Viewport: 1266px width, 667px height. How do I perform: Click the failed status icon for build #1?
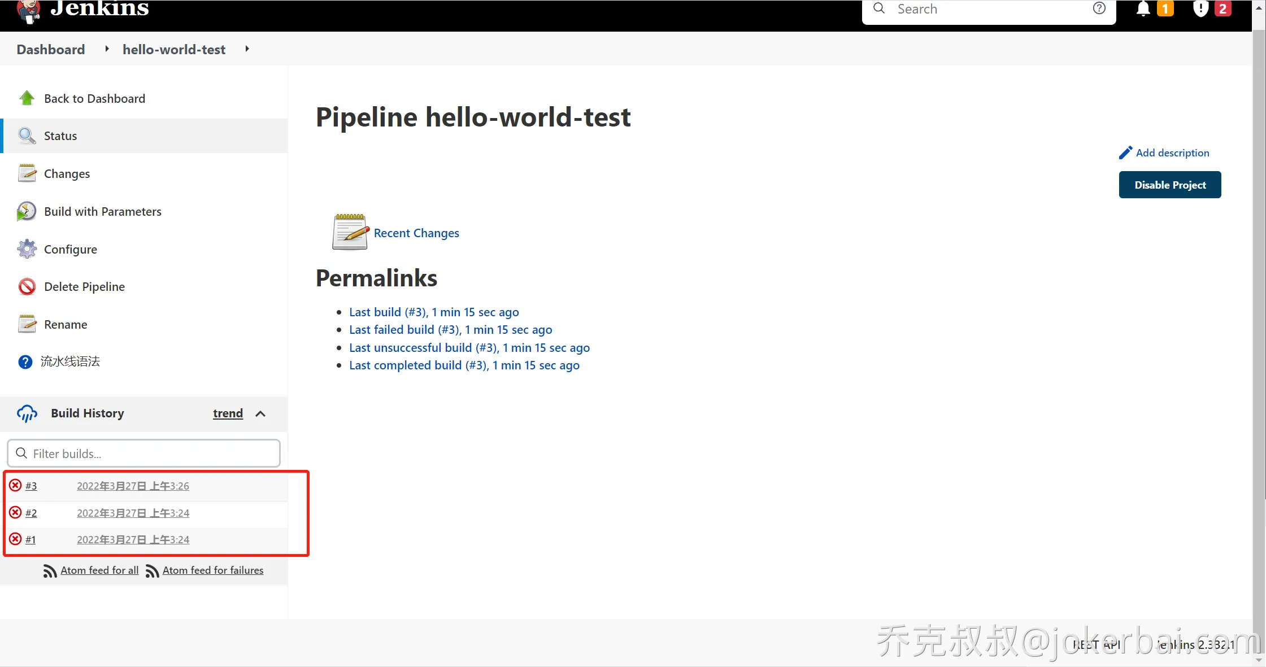[16, 539]
